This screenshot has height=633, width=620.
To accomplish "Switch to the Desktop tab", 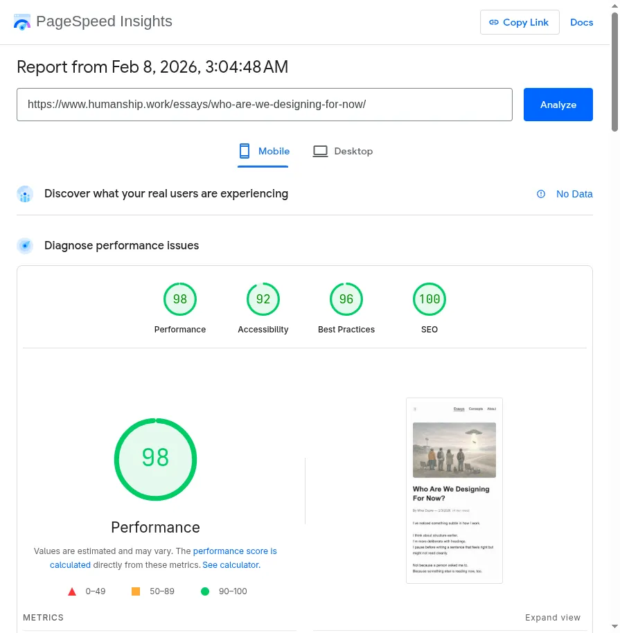I will click(x=343, y=151).
